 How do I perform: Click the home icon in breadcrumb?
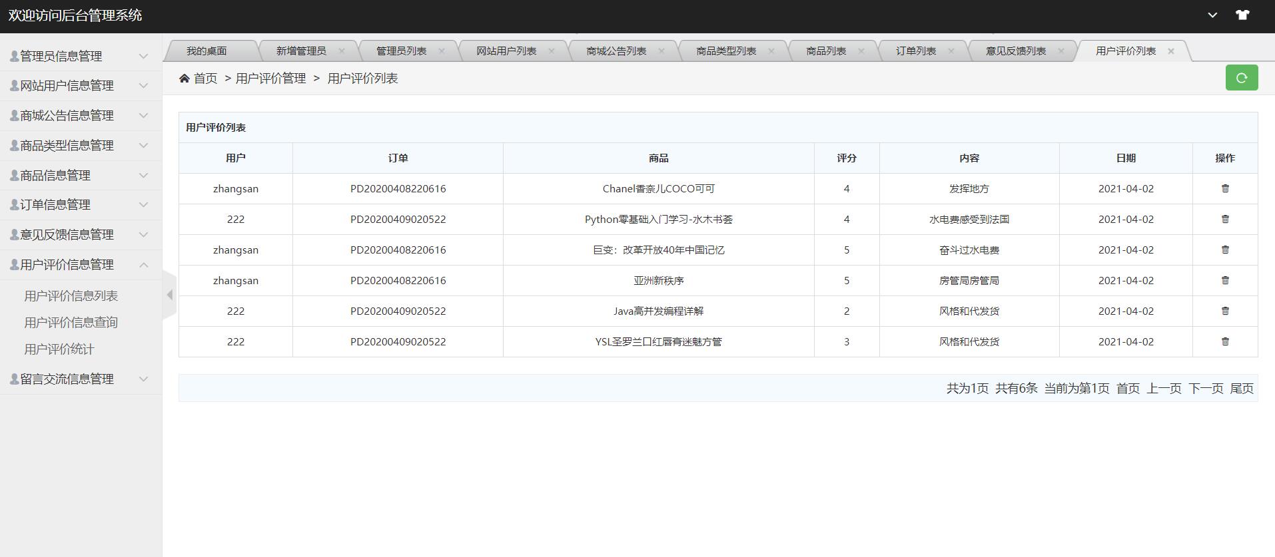tap(185, 79)
